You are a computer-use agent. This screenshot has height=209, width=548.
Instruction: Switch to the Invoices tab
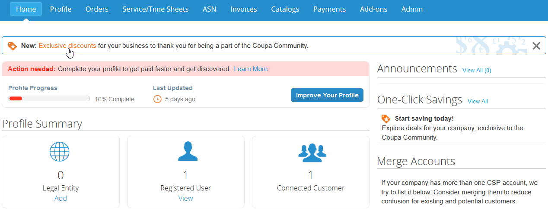(244, 9)
